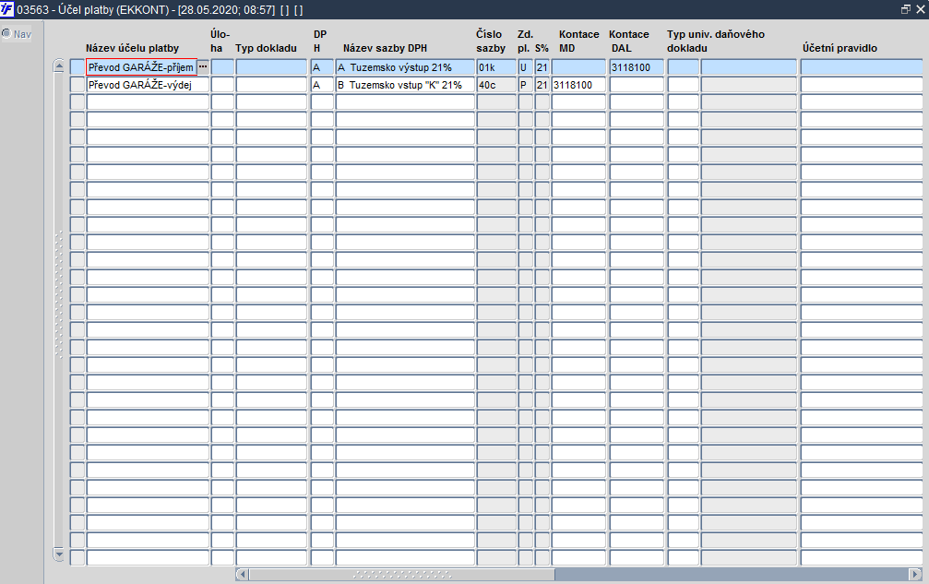The width and height of the screenshot is (929, 584).
Task: Click the 'B Tuzemsko vstup "K" 21%' field
Action: click(405, 85)
